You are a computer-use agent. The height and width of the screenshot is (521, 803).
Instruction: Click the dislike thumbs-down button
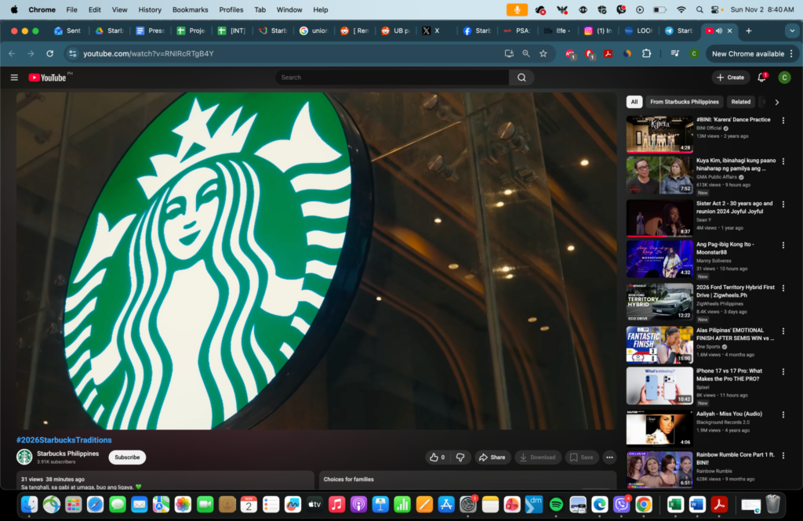(460, 458)
